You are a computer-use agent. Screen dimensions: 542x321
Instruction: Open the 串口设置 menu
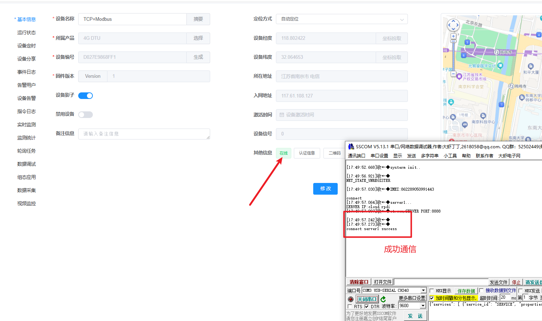pyautogui.click(x=379, y=156)
